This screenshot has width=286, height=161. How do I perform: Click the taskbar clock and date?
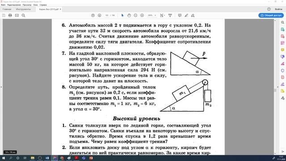tap(280, 158)
